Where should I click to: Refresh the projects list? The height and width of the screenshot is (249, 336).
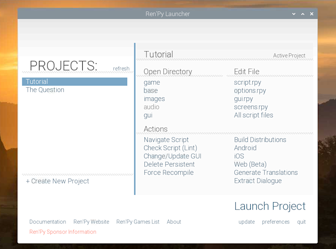click(x=121, y=68)
